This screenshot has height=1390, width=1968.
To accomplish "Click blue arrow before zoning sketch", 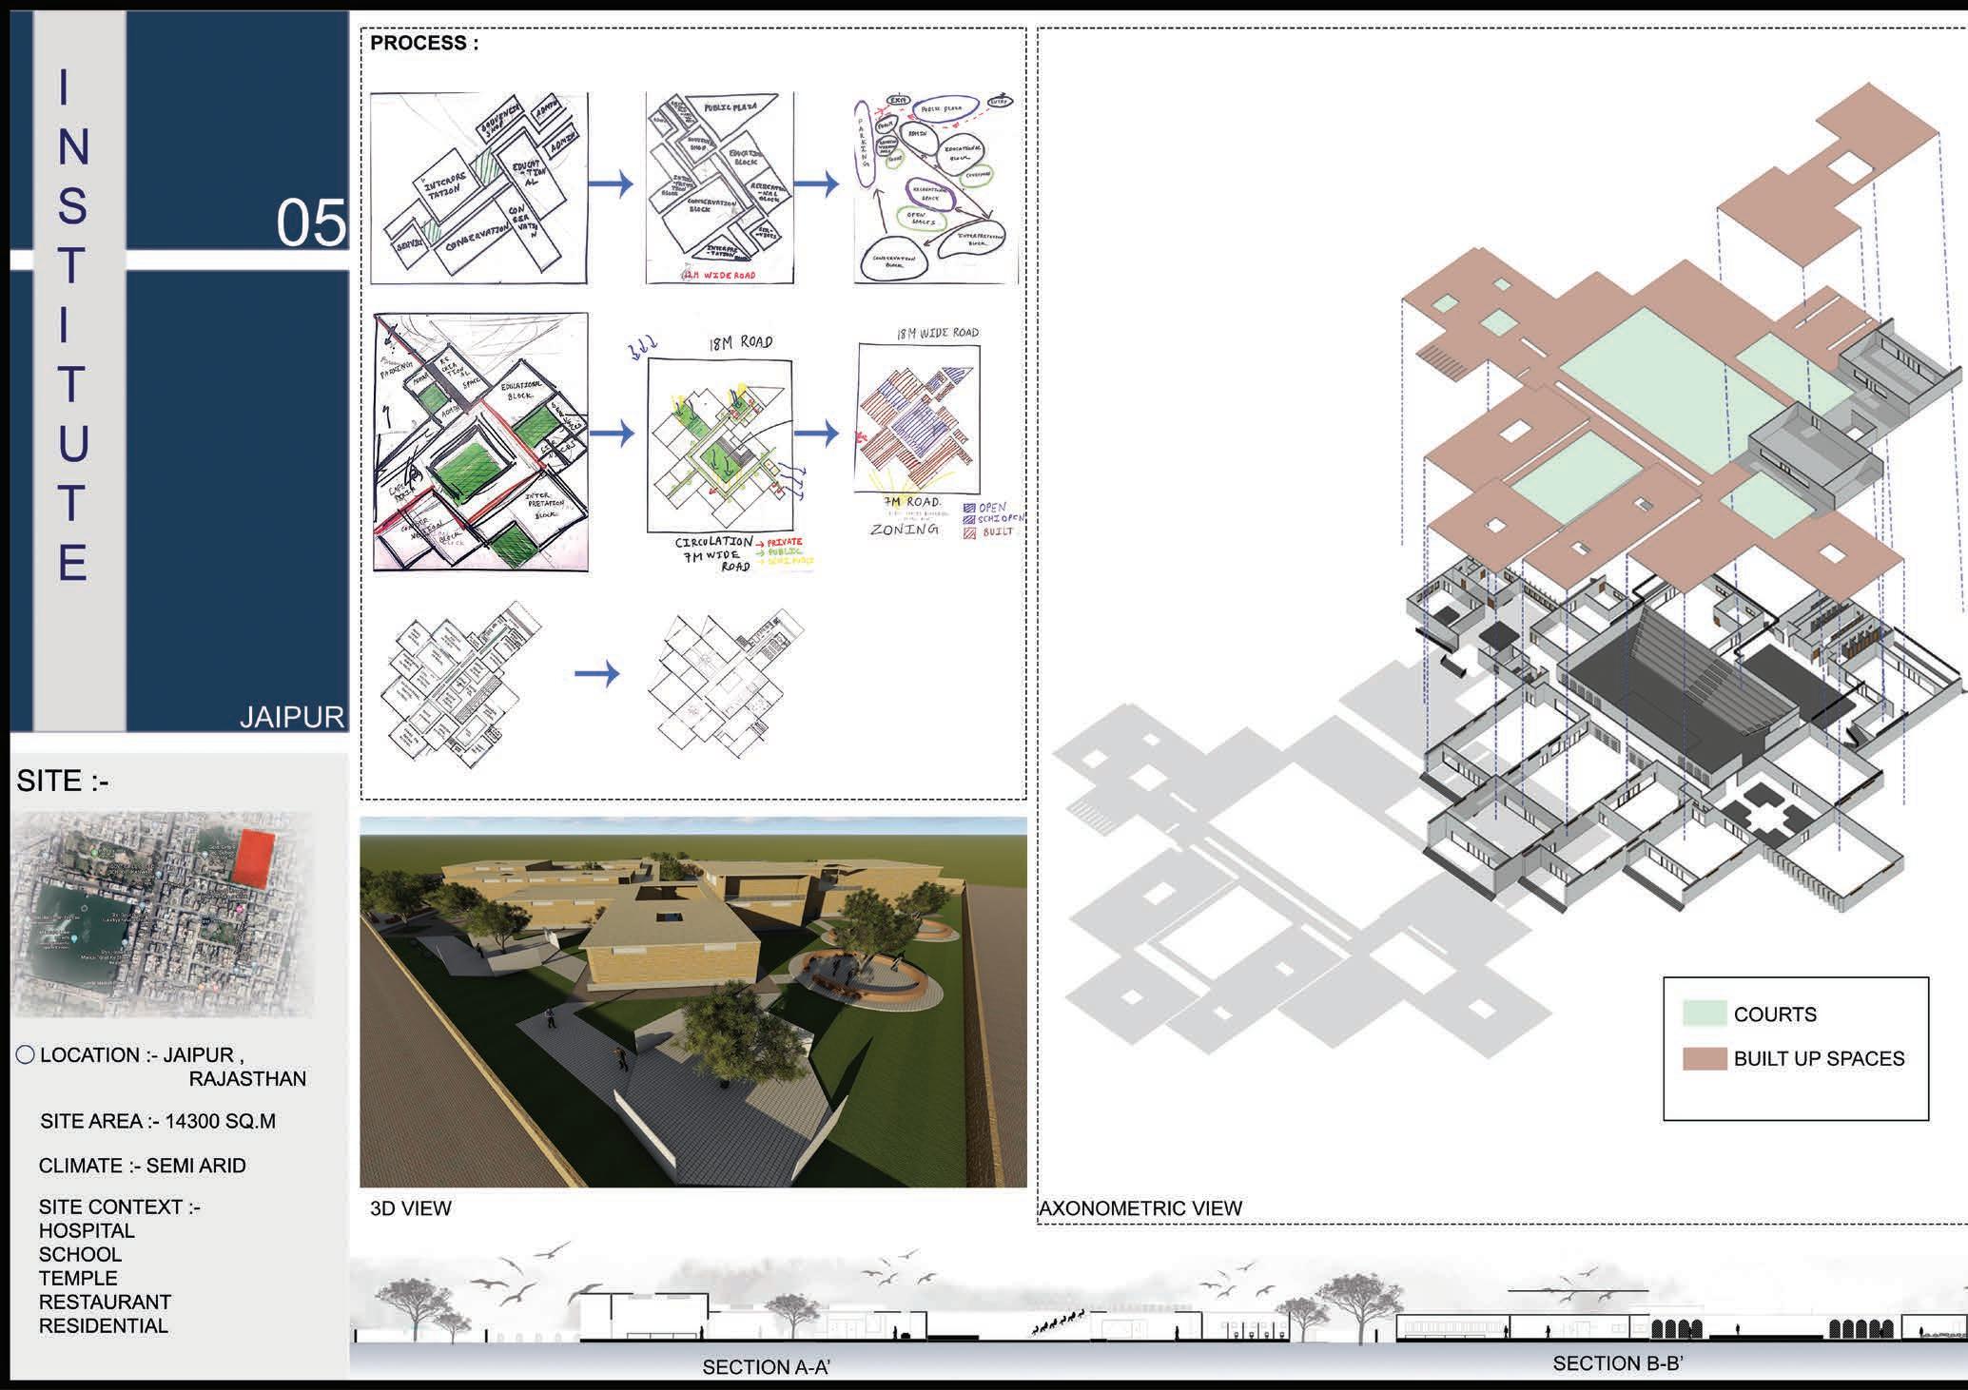I will (816, 434).
